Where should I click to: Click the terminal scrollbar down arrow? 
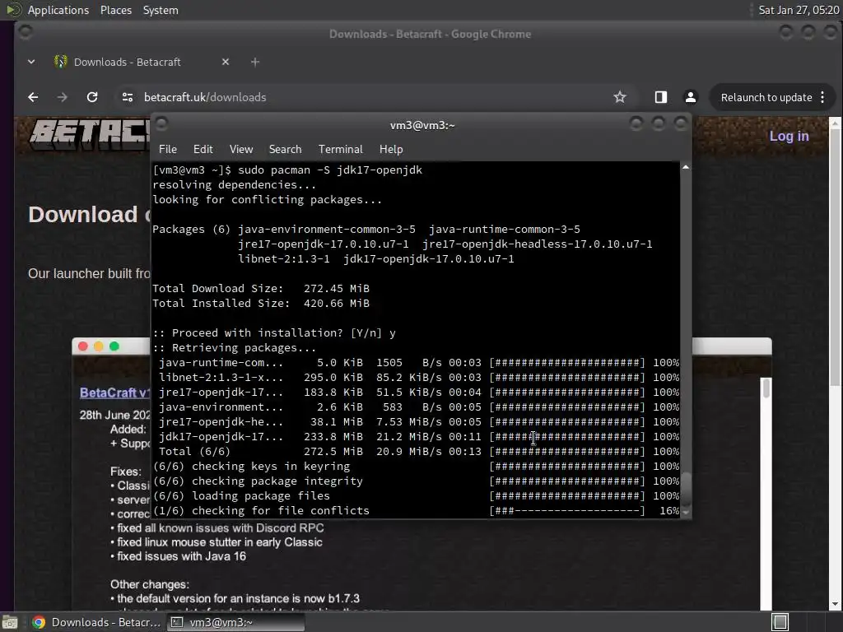pyautogui.click(x=686, y=513)
